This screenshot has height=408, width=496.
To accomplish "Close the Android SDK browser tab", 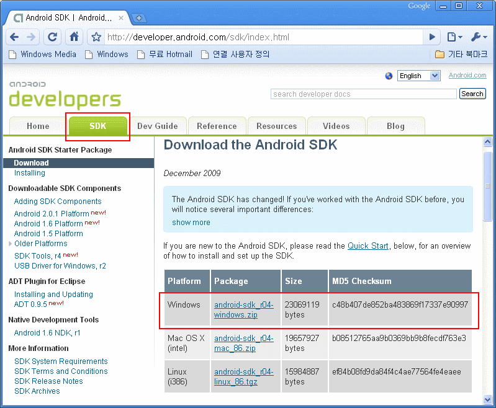I will pos(121,18).
